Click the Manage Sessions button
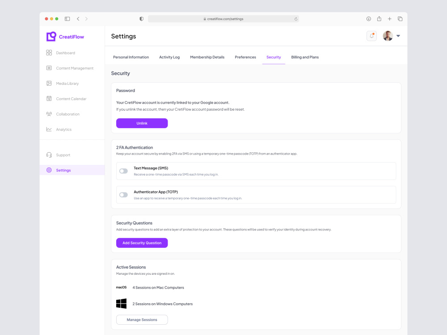The height and width of the screenshot is (335, 447). coord(142,320)
